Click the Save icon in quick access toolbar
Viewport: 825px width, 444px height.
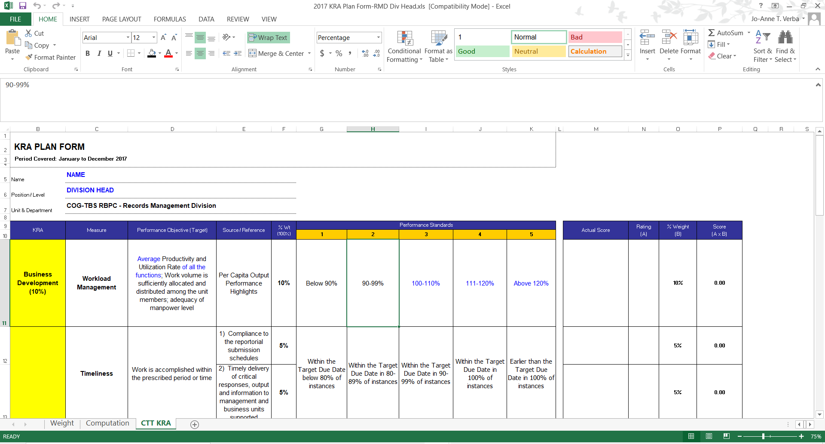[x=23, y=6]
